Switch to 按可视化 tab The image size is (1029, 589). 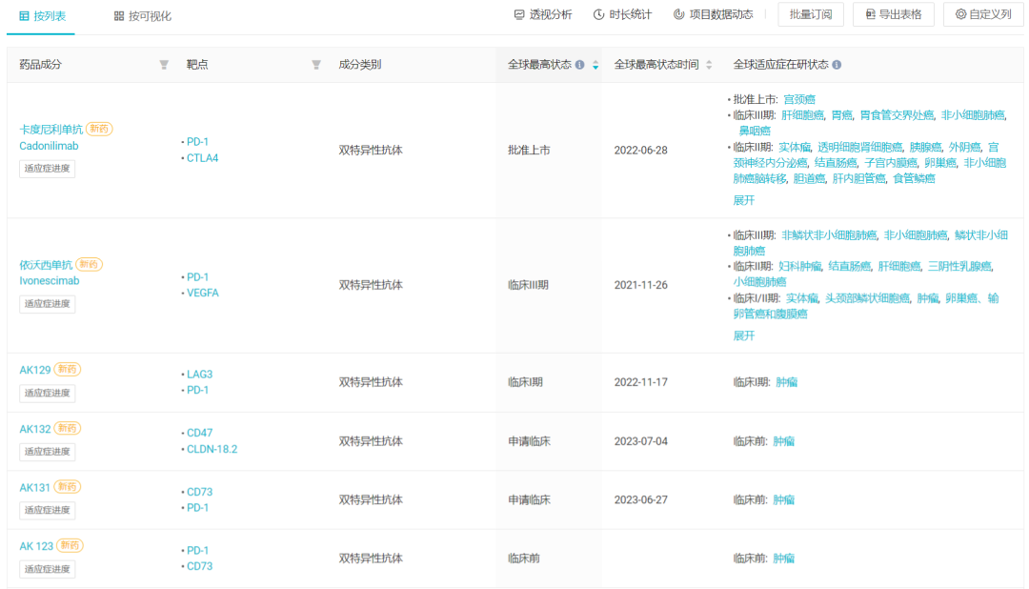coord(142,16)
